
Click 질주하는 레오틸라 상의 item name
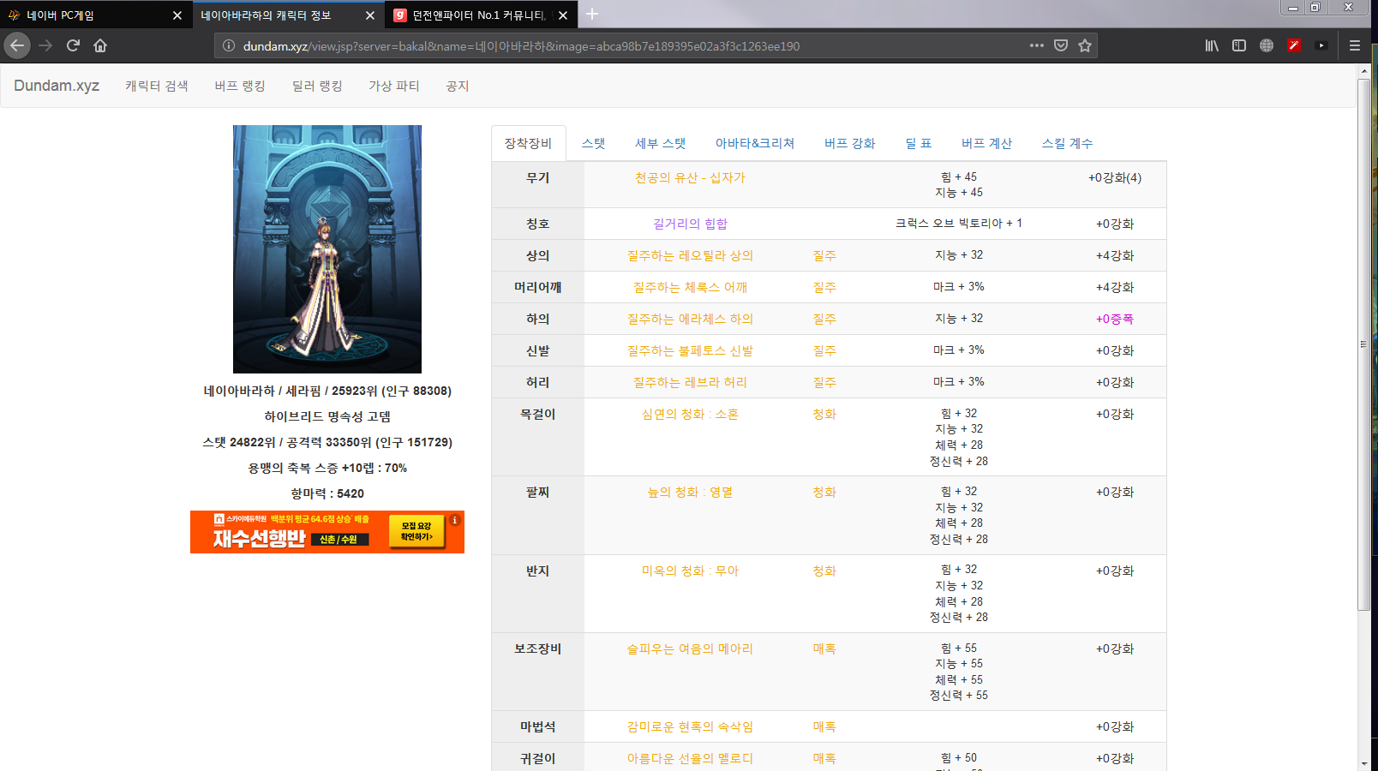tap(690, 255)
